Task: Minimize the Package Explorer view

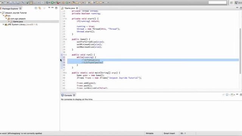Action: (53, 8)
